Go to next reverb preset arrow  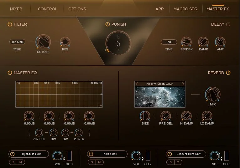click(183, 84)
